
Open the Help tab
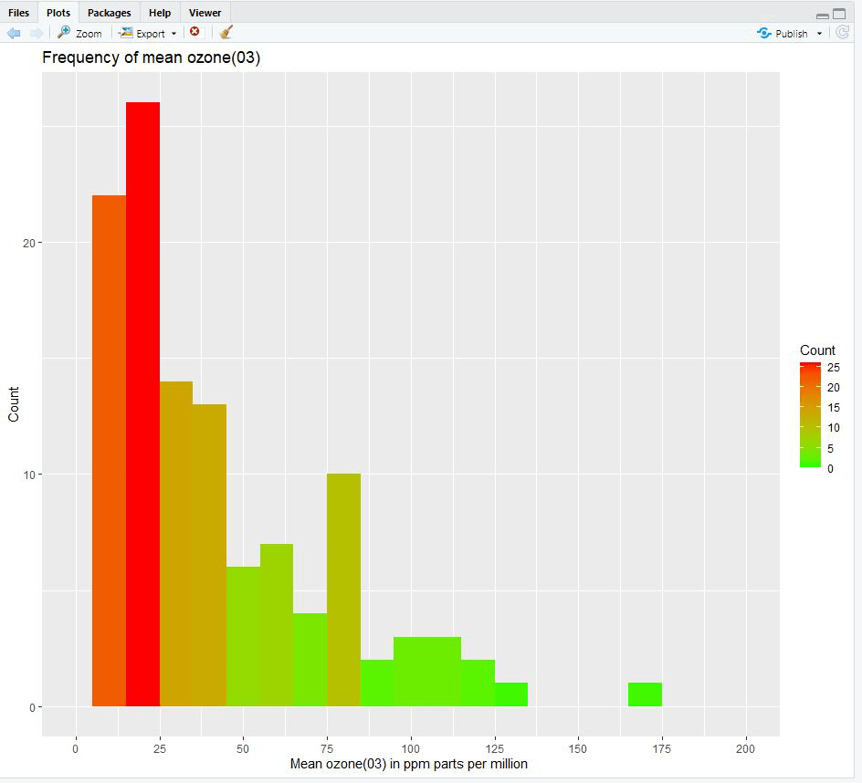(159, 12)
